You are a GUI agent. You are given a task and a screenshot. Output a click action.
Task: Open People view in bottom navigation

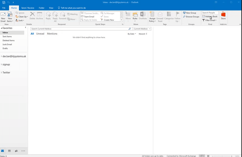(x=16, y=151)
